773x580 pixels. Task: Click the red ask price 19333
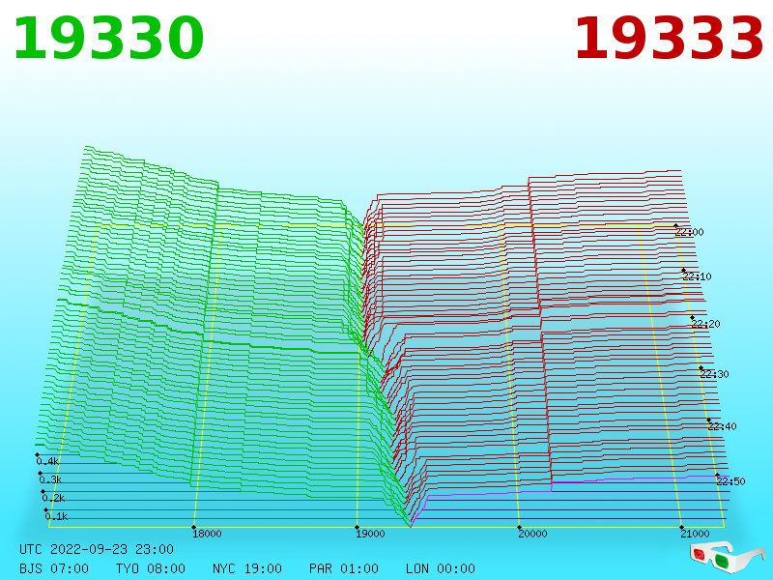[x=669, y=39]
